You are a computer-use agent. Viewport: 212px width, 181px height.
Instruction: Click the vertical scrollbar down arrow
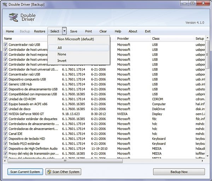point(207,156)
